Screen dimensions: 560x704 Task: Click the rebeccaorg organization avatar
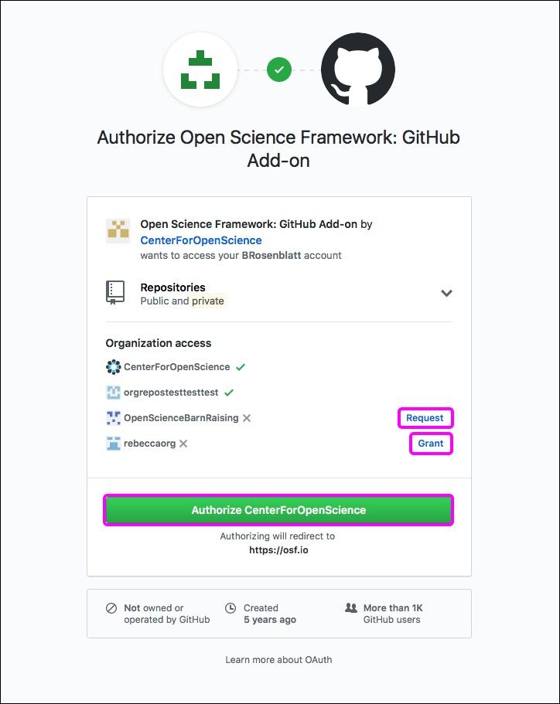[x=112, y=444]
